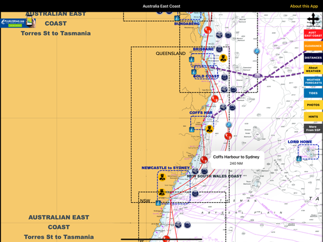Open the AUST EAST COAST side tab
This screenshot has width=323, height=242.
pos(313,34)
